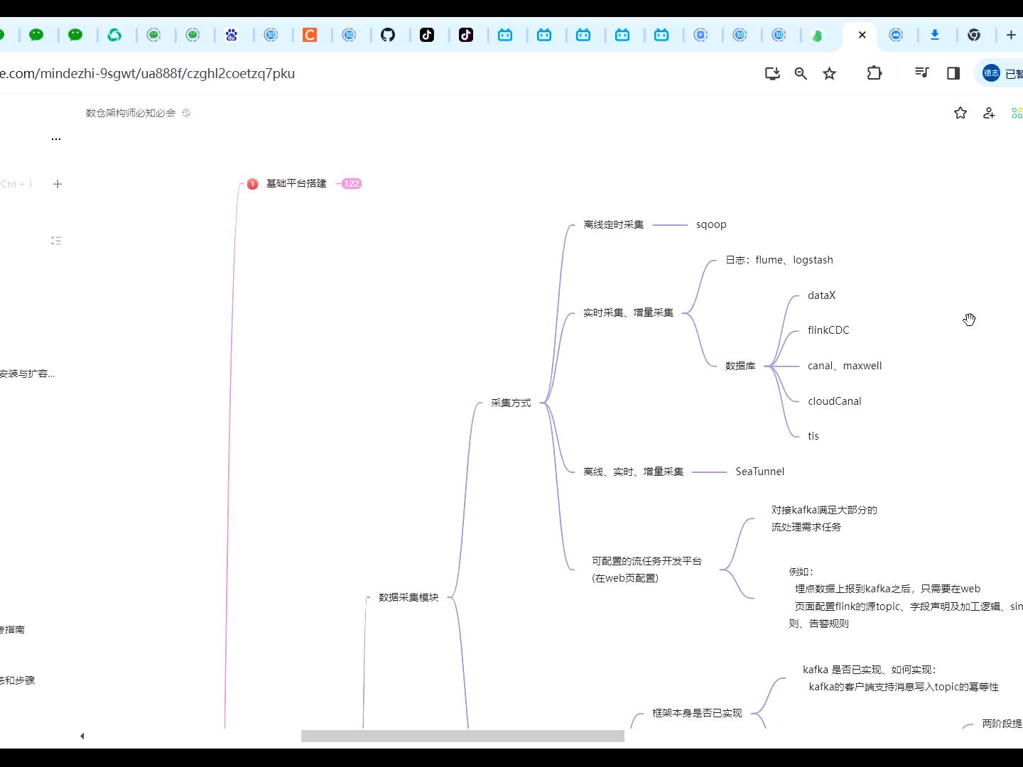Image resolution: width=1023 pixels, height=767 pixels.
Task: Click the status icon beside the document title
Action: pyautogui.click(x=186, y=113)
